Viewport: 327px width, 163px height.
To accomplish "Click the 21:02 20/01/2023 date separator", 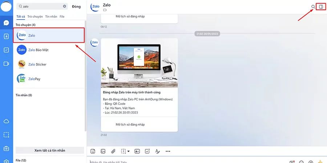I will (207, 33).
